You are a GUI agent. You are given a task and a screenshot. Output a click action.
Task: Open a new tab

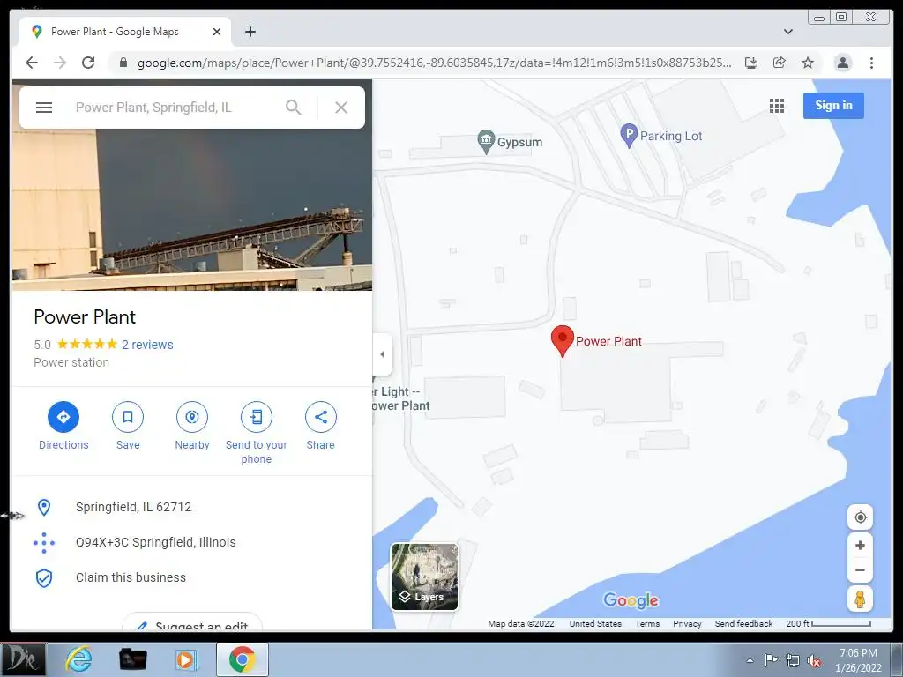tap(250, 32)
